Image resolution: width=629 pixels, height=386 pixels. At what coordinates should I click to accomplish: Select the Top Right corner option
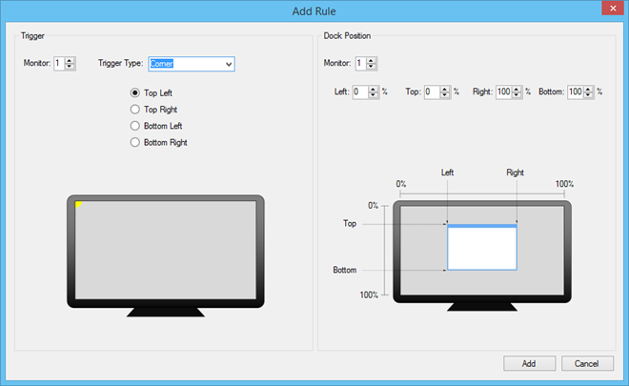(x=135, y=110)
